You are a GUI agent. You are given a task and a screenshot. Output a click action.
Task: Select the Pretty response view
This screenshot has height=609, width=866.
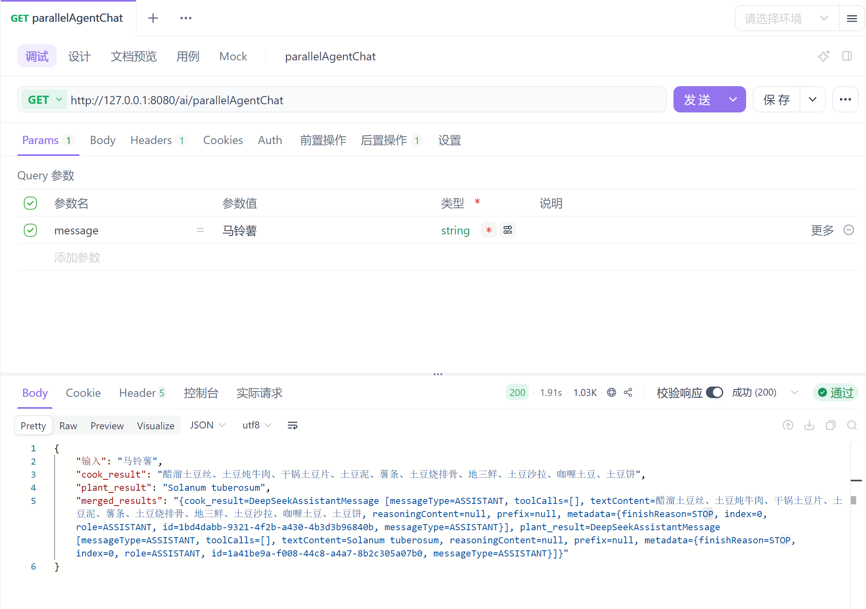pos(33,426)
